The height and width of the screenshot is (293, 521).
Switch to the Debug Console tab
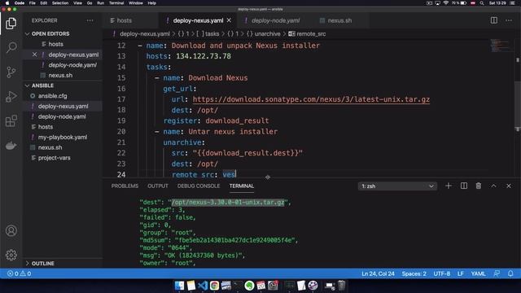pos(199,186)
